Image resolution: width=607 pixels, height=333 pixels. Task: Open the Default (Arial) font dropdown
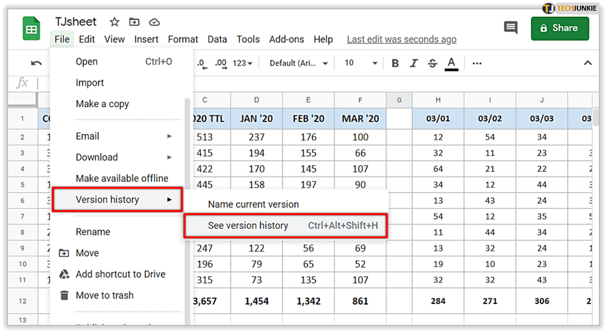tap(299, 63)
